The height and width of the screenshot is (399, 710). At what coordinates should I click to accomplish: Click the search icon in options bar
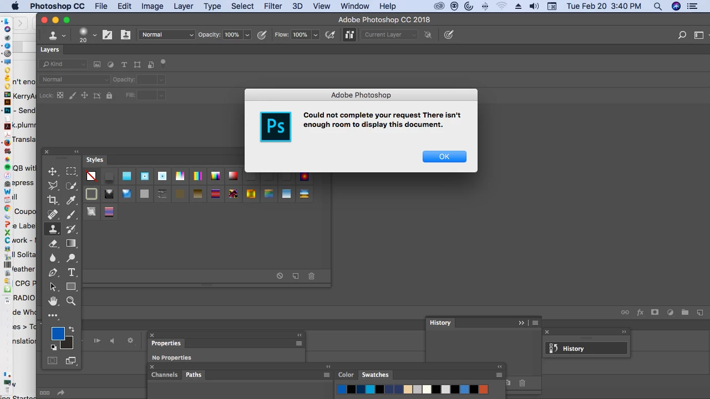click(682, 35)
